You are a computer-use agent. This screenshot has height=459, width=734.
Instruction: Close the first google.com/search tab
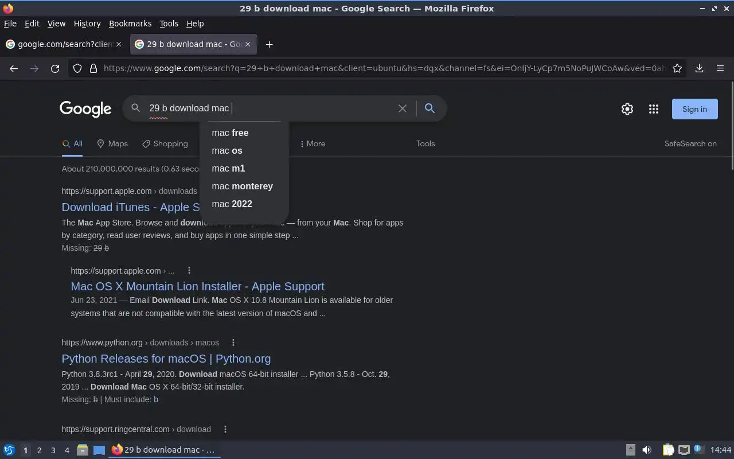pos(119,44)
